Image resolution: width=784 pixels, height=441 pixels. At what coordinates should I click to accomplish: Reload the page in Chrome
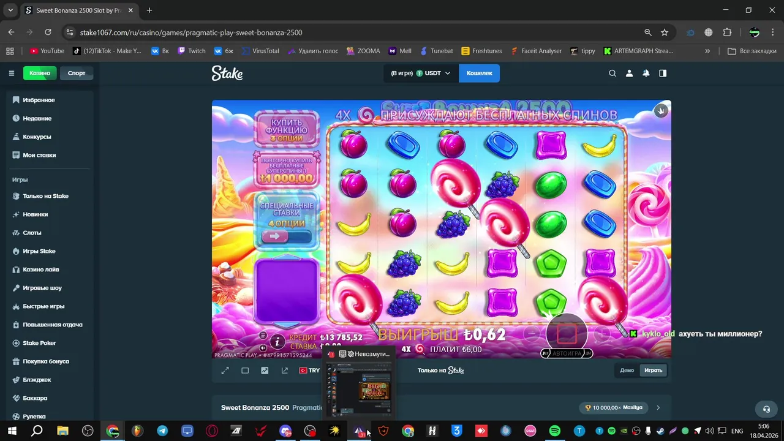pos(48,32)
